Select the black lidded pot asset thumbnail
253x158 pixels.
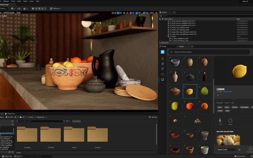tap(190, 77)
